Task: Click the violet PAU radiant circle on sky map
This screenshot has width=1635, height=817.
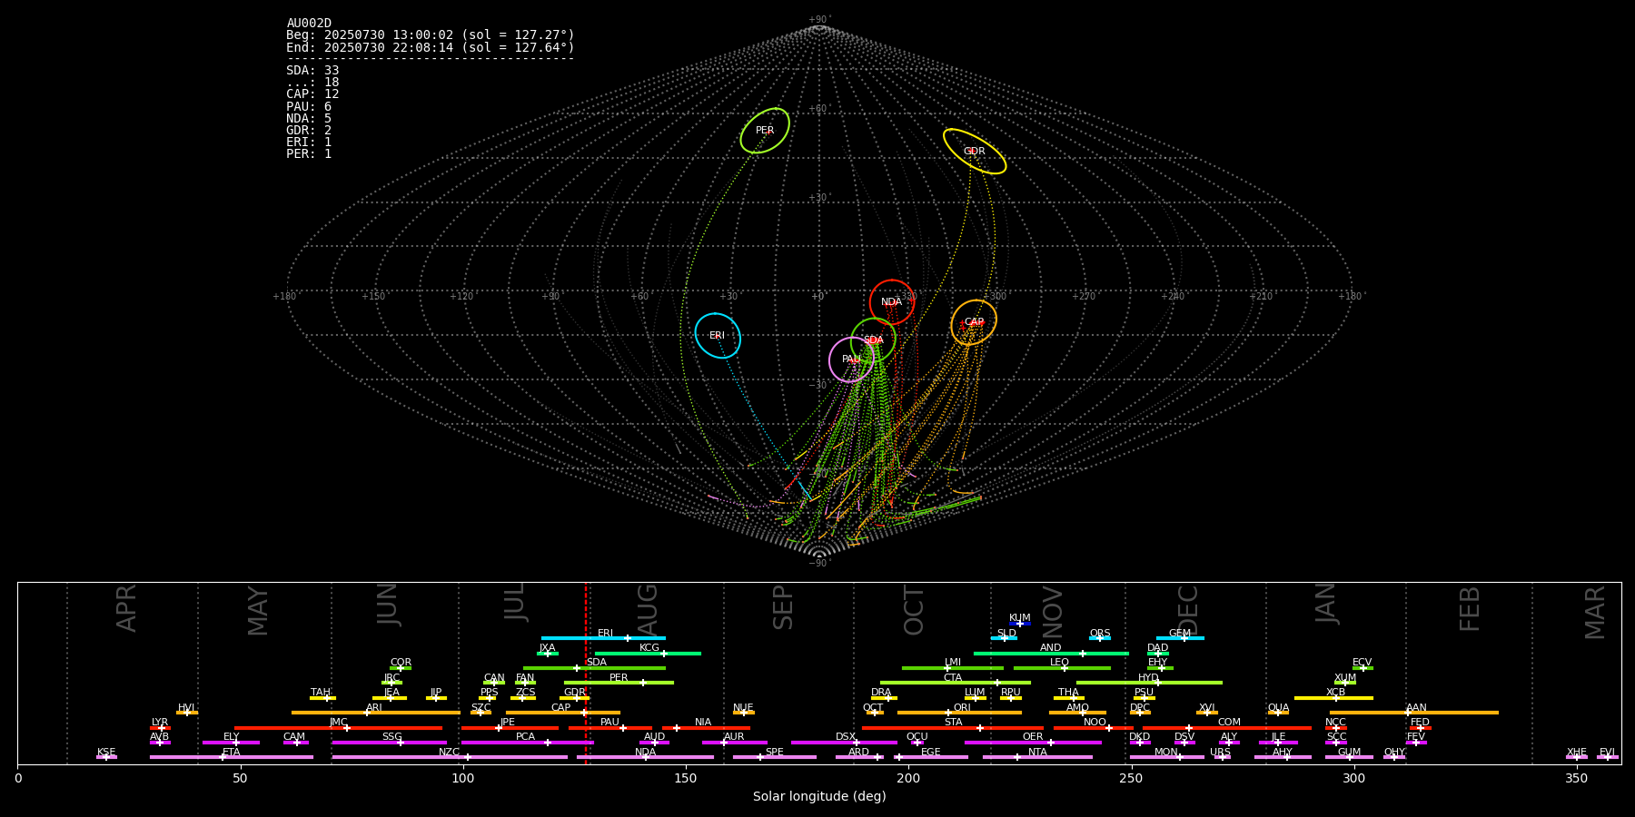Action: [851, 359]
